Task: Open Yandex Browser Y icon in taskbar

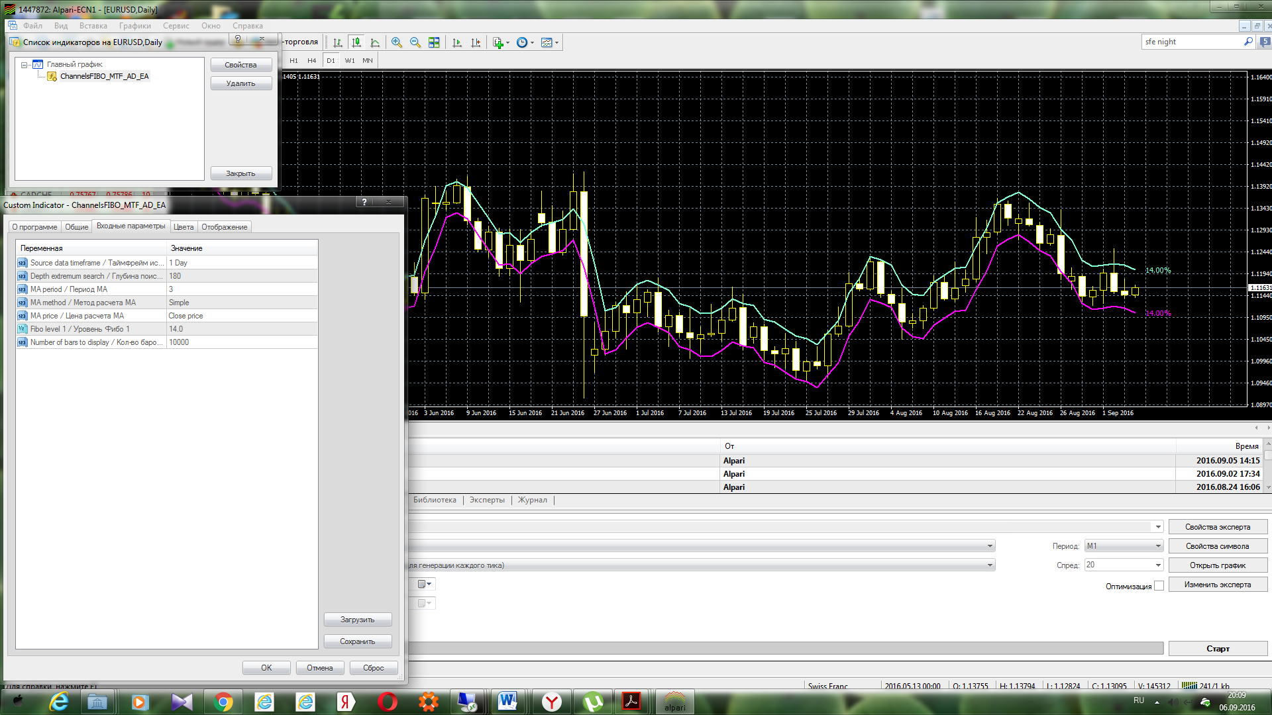Action: pyautogui.click(x=552, y=702)
